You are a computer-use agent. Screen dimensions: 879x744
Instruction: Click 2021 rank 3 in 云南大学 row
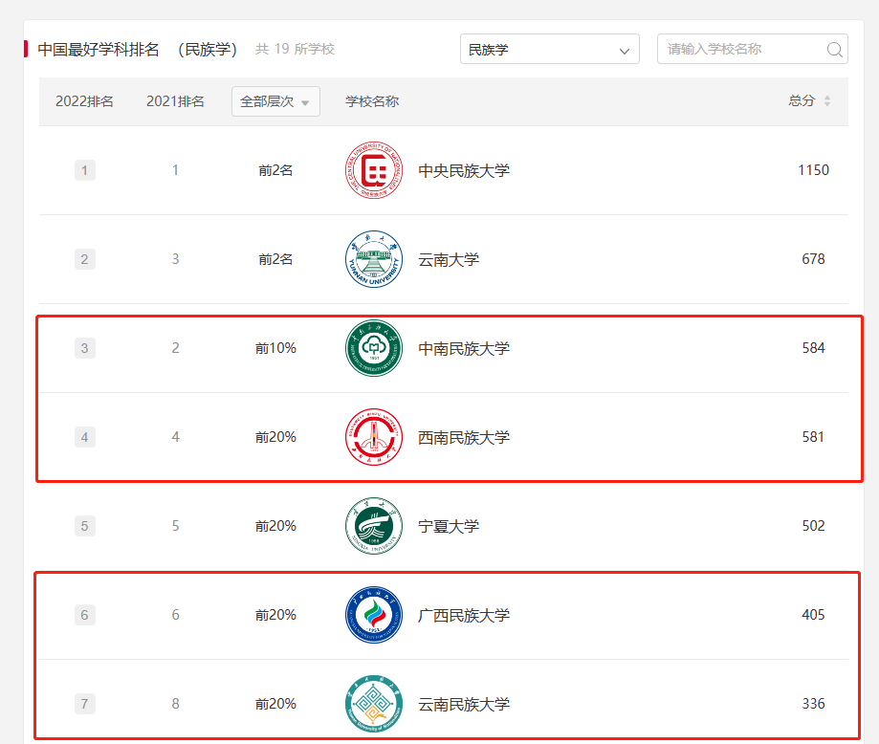(x=175, y=259)
